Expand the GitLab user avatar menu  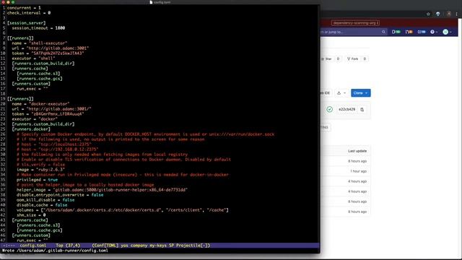[448, 32]
